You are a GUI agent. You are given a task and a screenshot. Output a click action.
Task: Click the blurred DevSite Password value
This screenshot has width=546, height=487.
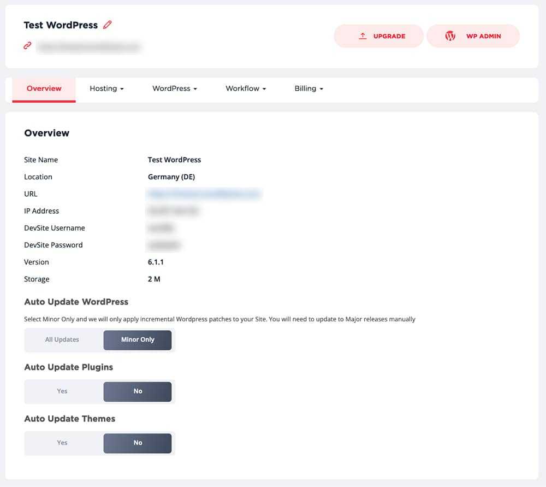[164, 245]
